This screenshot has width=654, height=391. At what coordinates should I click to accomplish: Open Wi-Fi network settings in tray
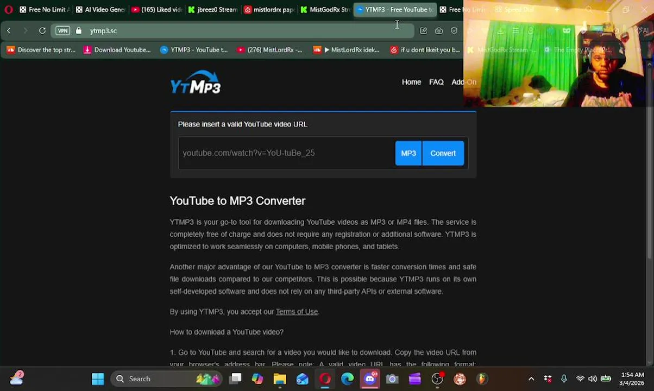(x=580, y=379)
